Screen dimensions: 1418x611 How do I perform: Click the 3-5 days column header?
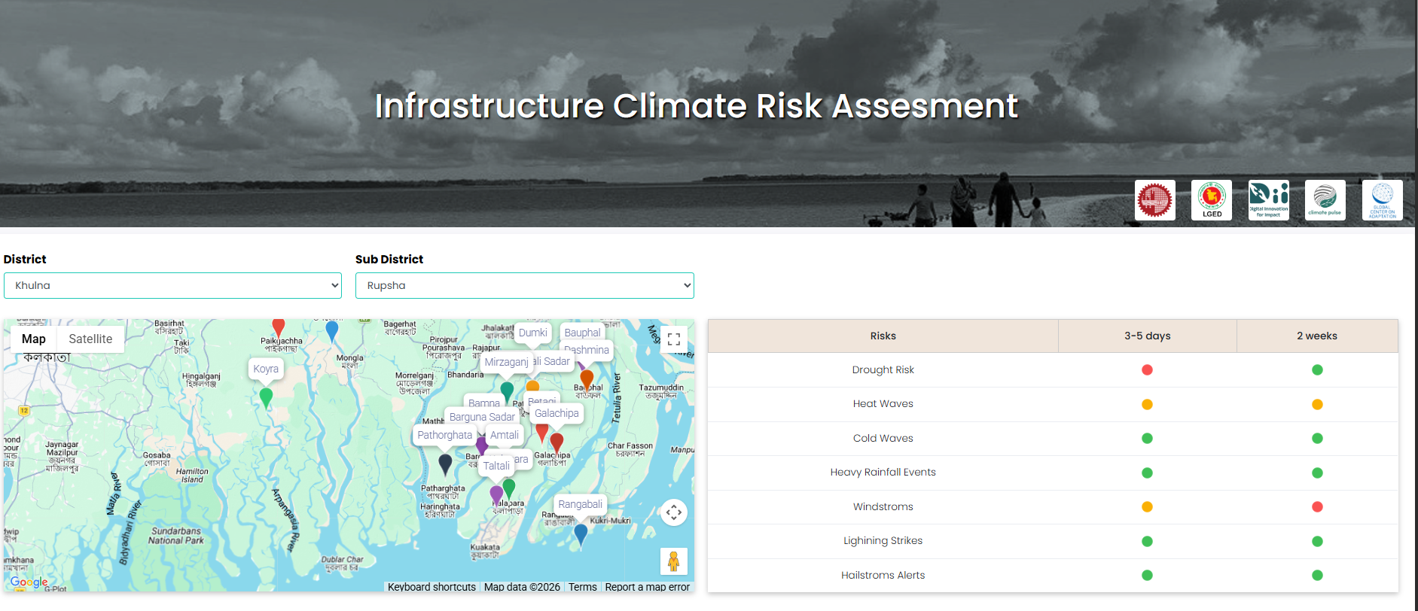coord(1148,336)
